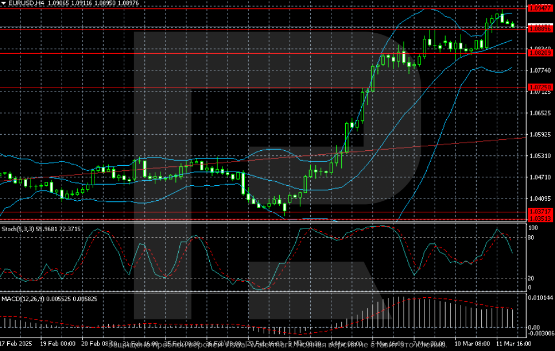
Task: Select the Stoch(5,3,3) indicator label
Action: 18,228
